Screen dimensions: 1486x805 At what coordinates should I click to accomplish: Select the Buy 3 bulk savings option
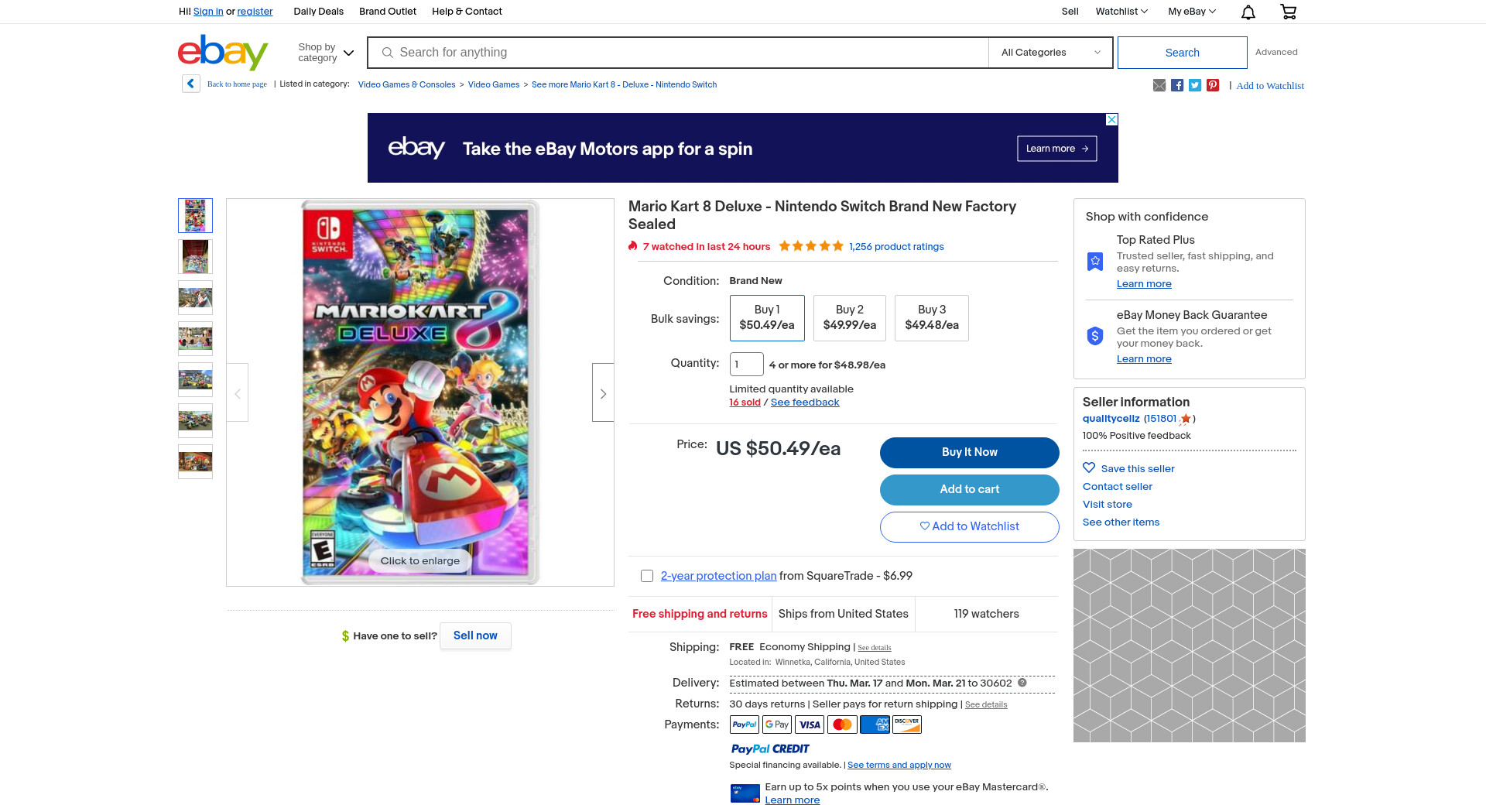[931, 317]
